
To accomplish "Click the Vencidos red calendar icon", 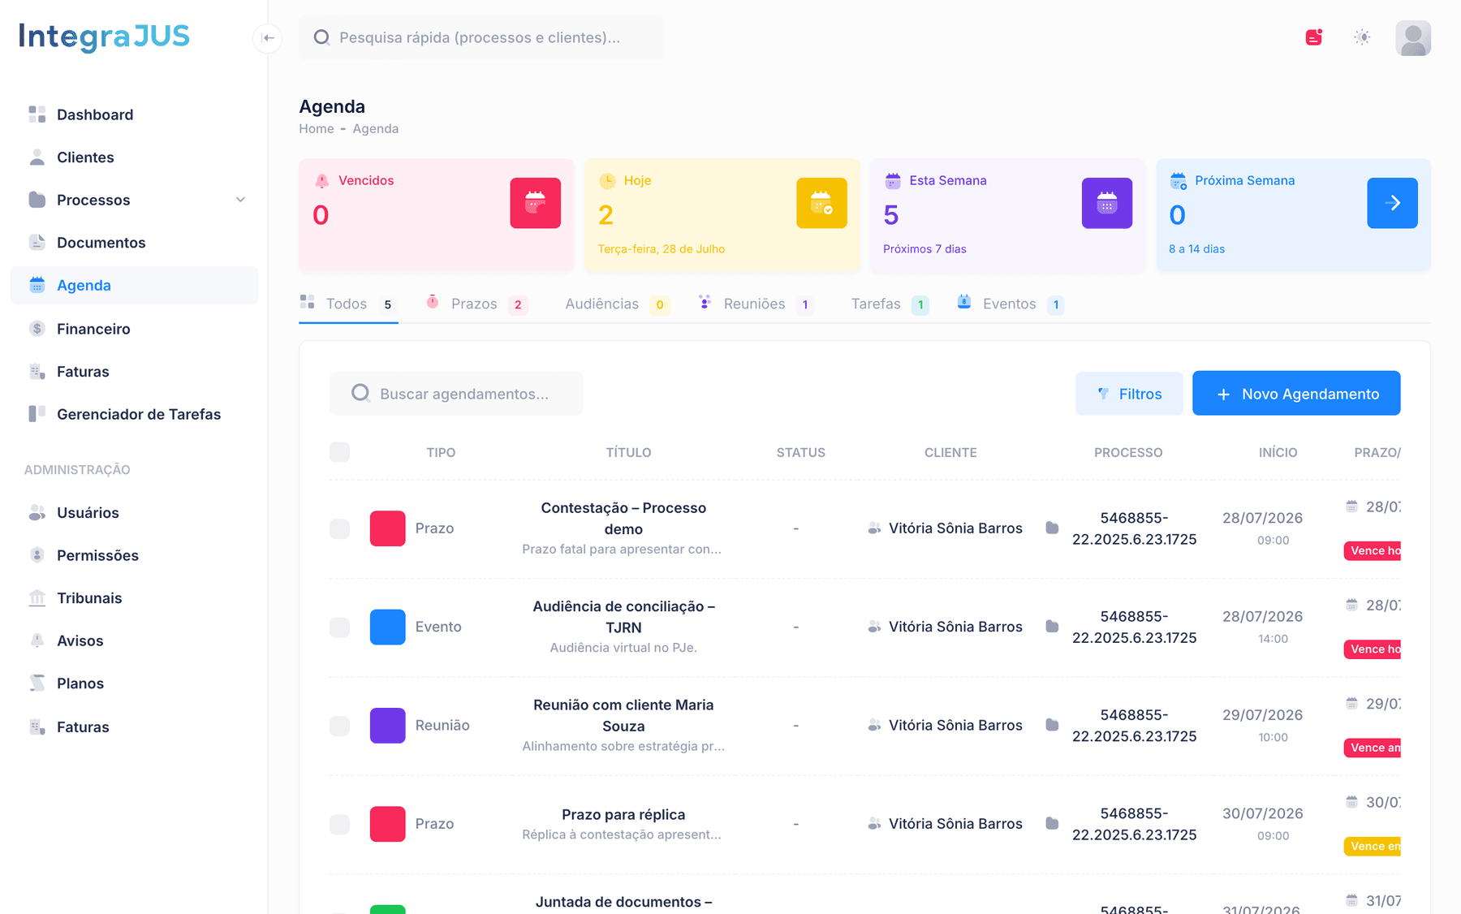I will pyautogui.click(x=536, y=203).
